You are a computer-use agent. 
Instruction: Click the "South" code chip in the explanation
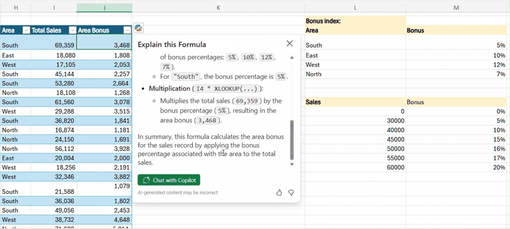tap(186, 77)
